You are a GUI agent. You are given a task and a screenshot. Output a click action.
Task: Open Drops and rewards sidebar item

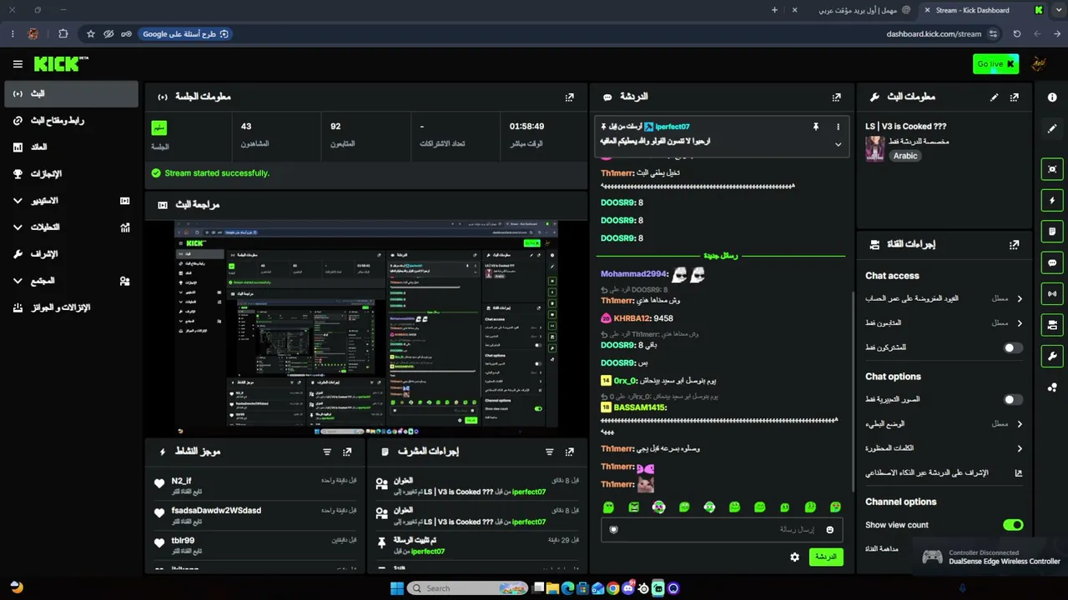pyautogui.click(x=71, y=307)
